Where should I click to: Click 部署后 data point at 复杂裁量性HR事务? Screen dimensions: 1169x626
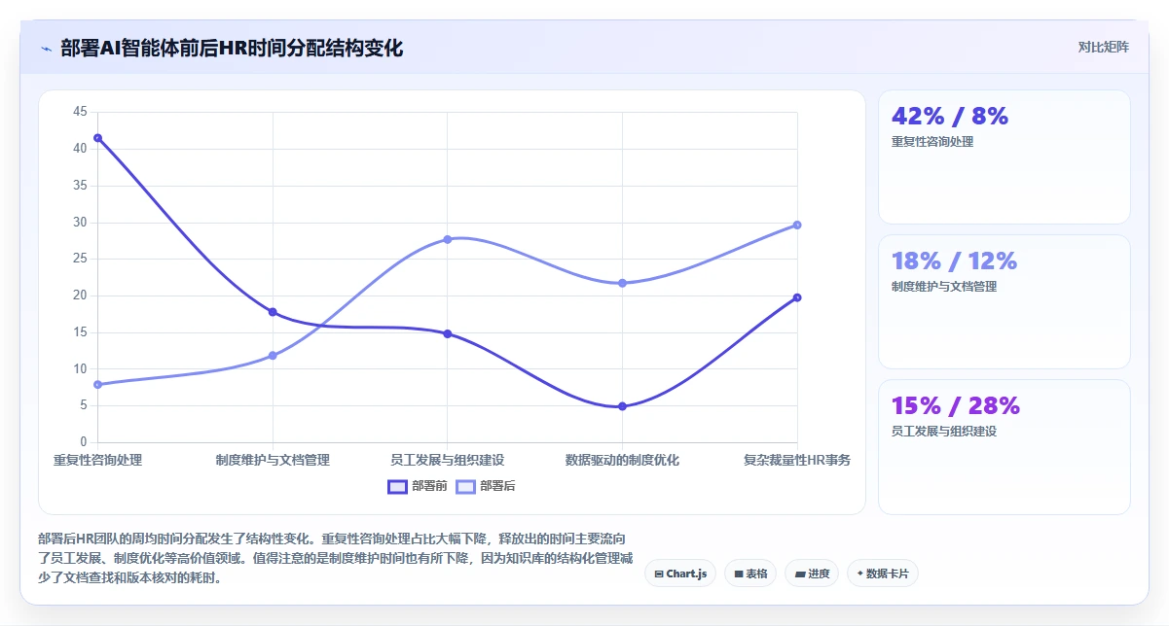pos(797,225)
